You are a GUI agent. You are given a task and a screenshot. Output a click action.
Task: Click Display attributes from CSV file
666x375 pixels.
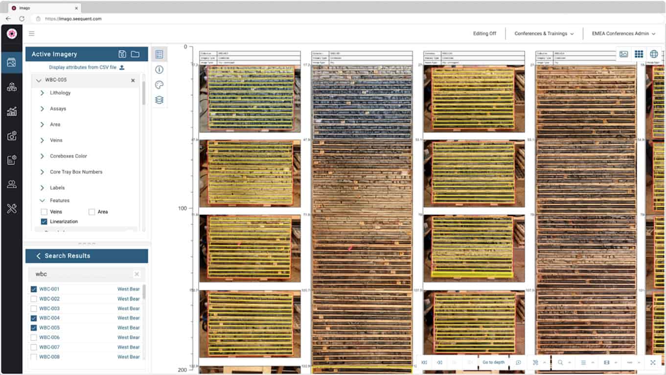pyautogui.click(x=83, y=68)
